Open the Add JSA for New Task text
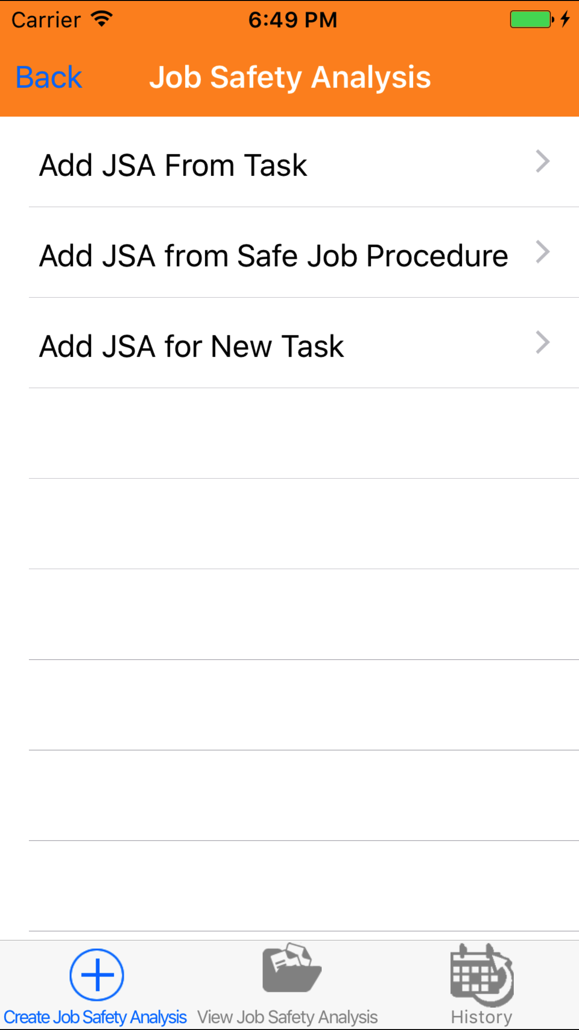 192,346
